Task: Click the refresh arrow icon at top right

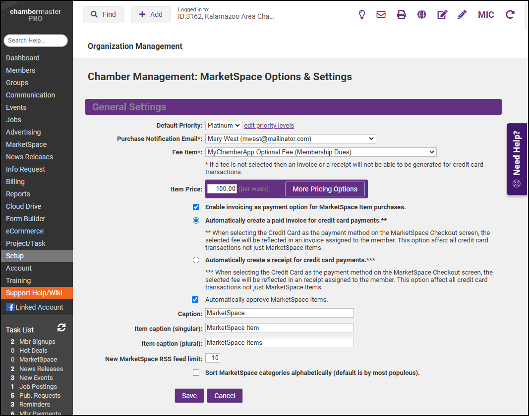Action: point(510,15)
